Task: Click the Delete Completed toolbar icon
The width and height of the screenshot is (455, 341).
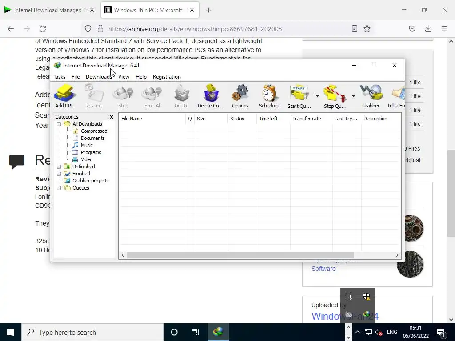Action: [x=211, y=96]
